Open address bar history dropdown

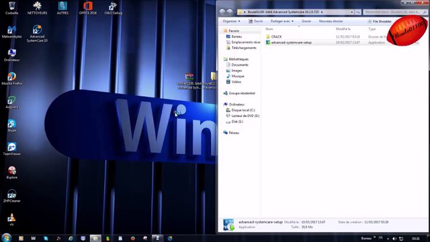click(x=351, y=12)
